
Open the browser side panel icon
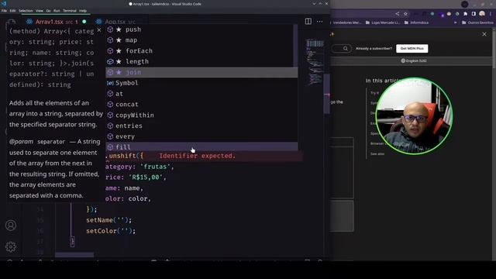coord(474,14)
